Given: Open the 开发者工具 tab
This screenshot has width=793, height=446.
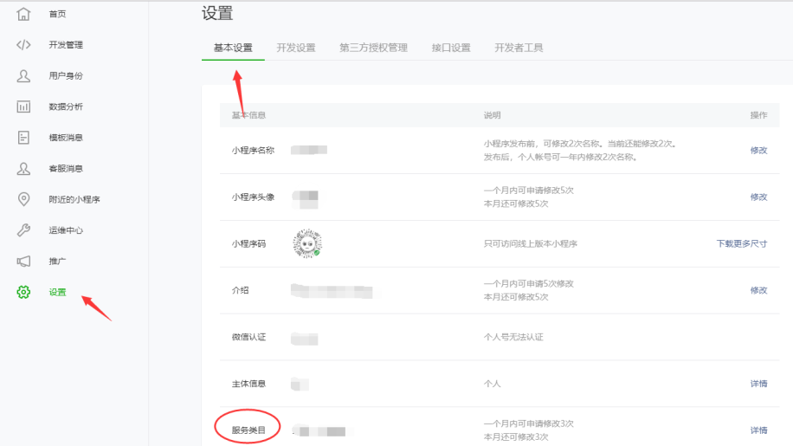Looking at the screenshot, I should [519, 48].
